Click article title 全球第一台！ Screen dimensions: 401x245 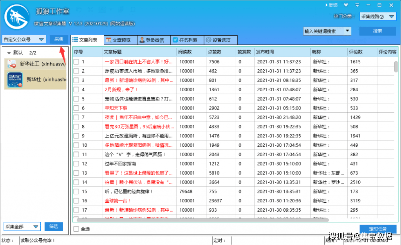tap(118, 201)
